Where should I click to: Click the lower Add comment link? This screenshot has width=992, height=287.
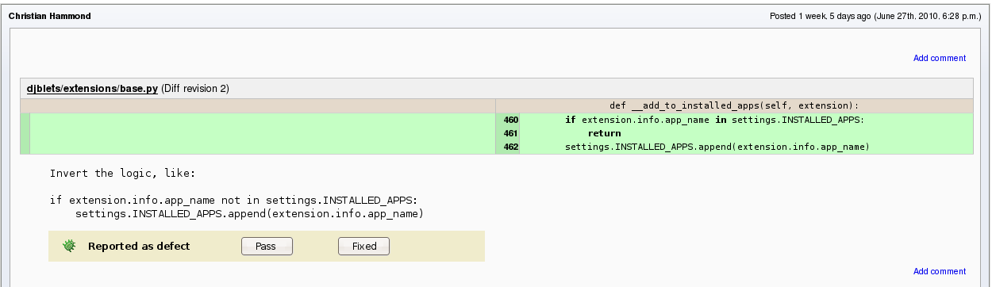(x=940, y=271)
